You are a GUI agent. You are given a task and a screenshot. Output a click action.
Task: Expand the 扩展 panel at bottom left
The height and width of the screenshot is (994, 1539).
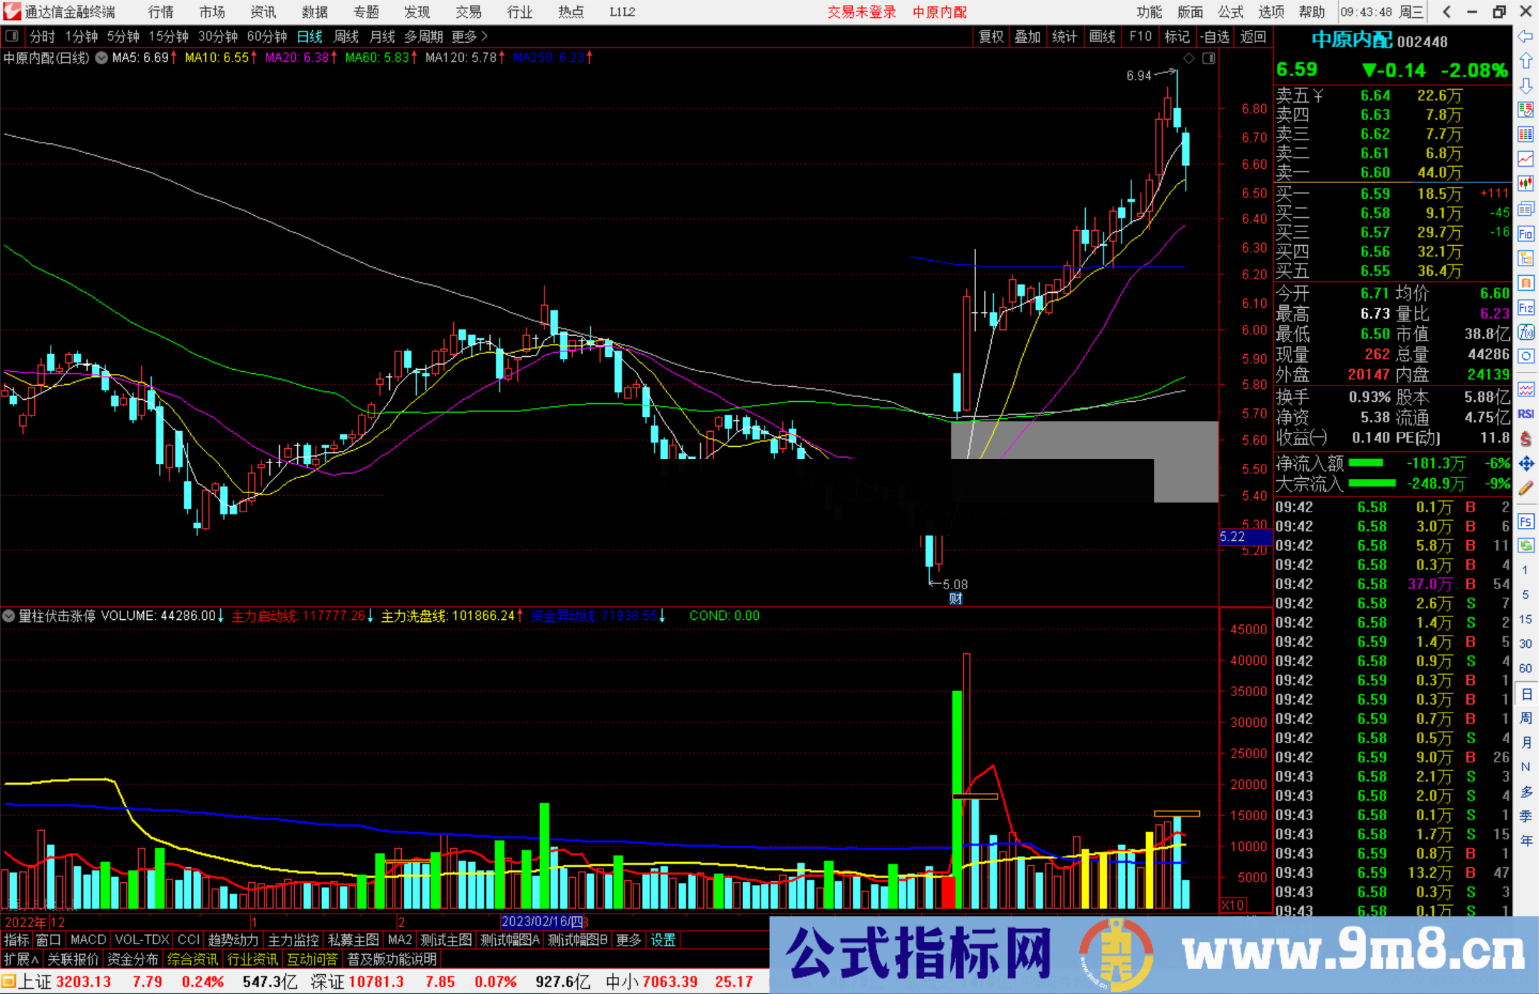click(21, 959)
